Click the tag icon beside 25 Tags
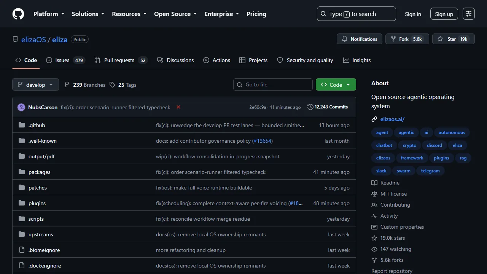This screenshot has height=274, width=487. point(112,84)
